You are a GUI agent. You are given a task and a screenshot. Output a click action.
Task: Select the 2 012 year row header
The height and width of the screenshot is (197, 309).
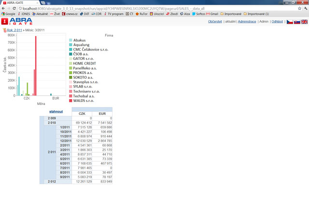point(58,182)
